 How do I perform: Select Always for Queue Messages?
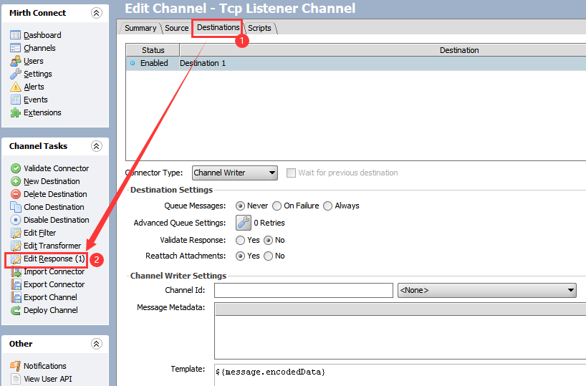pyautogui.click(x=328, y=206)
